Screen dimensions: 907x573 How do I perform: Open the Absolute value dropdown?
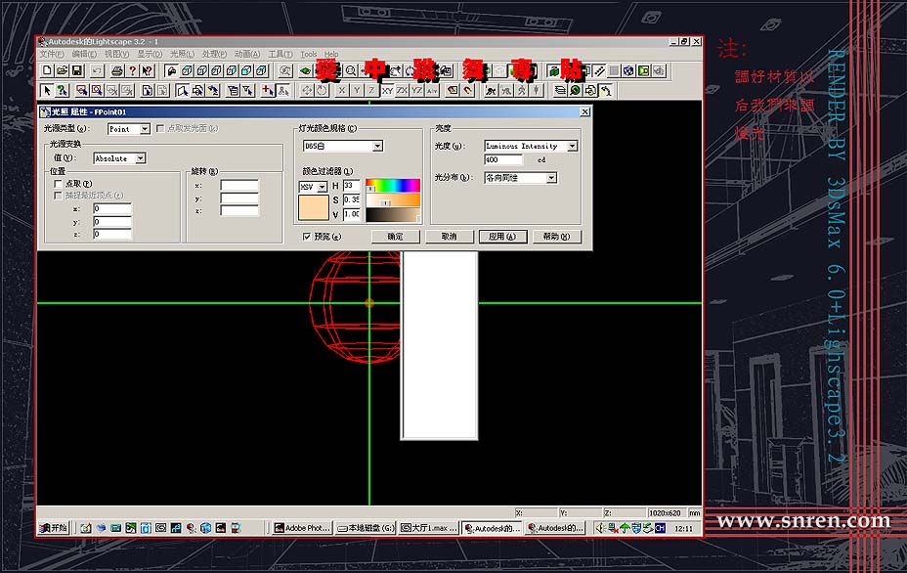pyautogui.click(x=140, y=158)
